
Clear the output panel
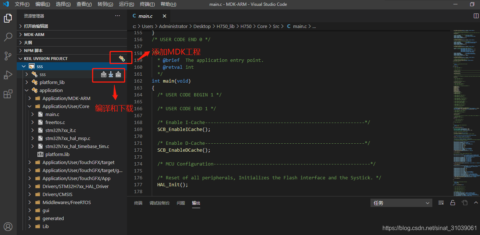click(x=441, y=203)
